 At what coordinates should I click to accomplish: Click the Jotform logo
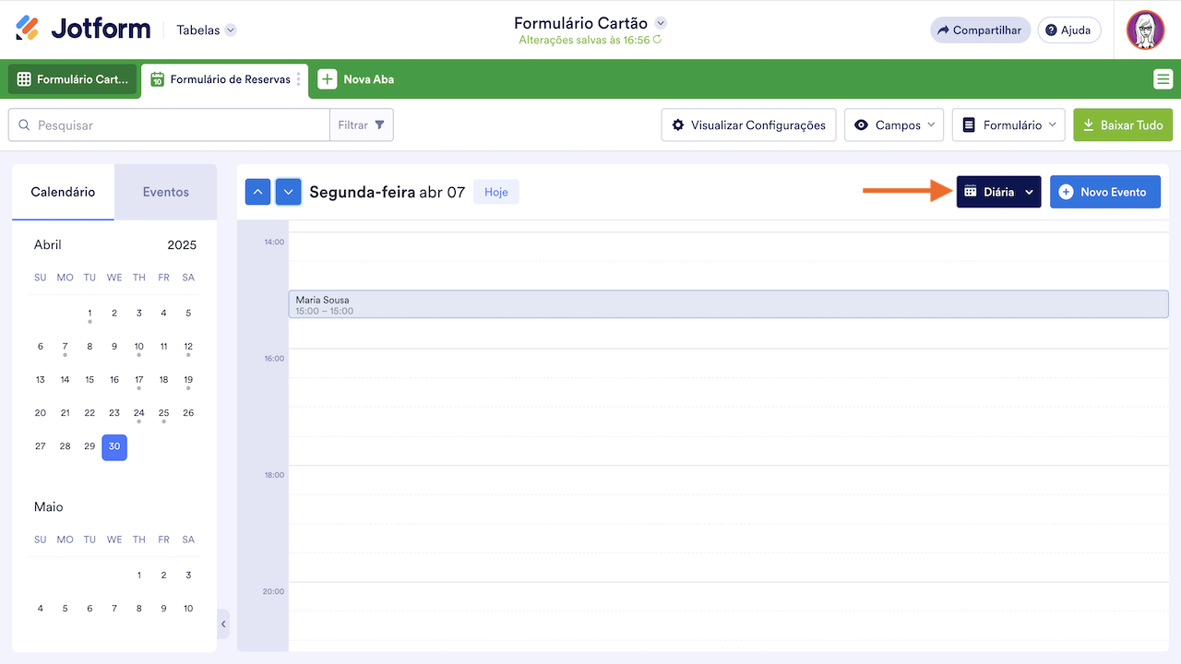[83, 30]
